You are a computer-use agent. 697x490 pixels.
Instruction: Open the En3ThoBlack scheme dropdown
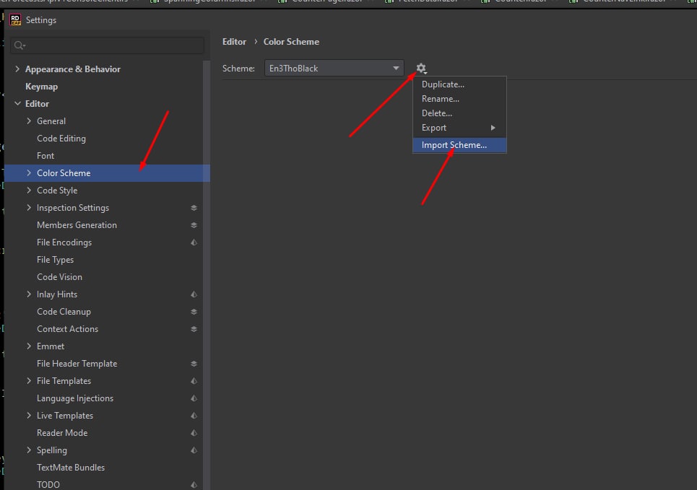point(334,69)
